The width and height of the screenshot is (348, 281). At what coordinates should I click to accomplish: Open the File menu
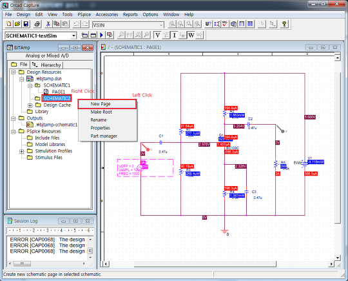[x=8, y=14]
